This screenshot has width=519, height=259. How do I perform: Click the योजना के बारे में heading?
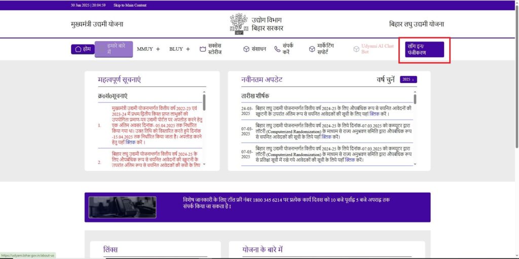tap(262, 249)
